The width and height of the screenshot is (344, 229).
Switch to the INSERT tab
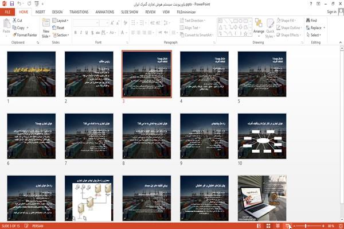click(40, 12)
